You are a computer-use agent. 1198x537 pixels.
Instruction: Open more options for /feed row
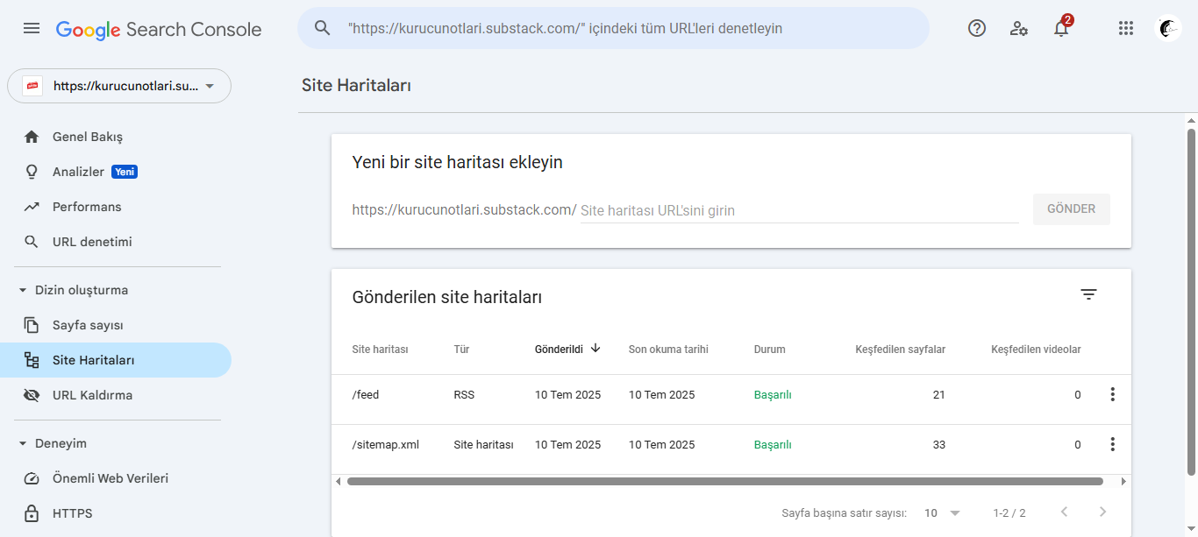pyautogui.click(x=1113, y=394)
